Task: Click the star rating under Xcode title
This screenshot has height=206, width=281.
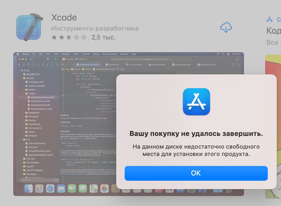Action: coord(69,37)
